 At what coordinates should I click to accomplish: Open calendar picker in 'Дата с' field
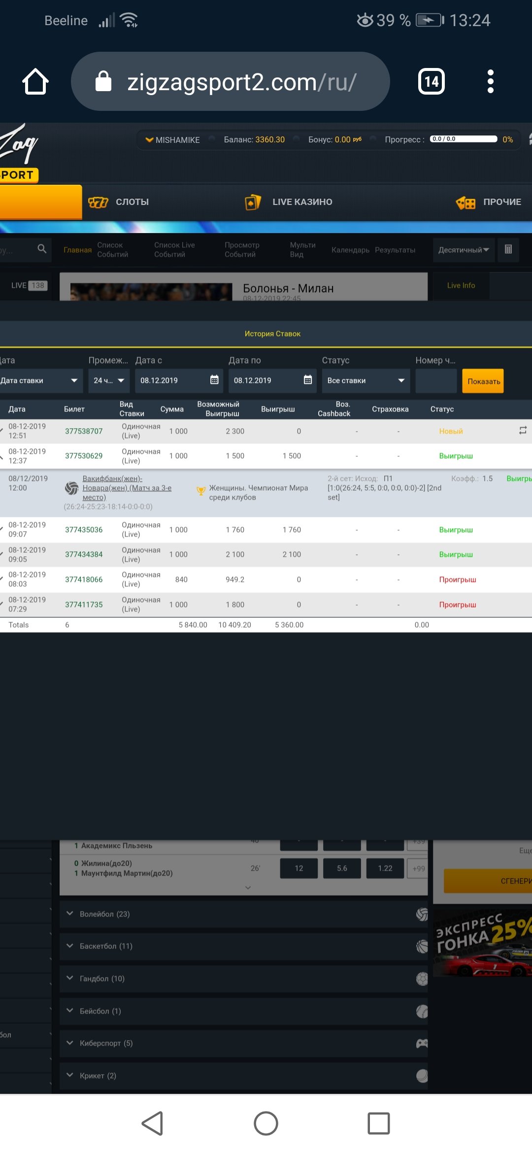(214, 380)
